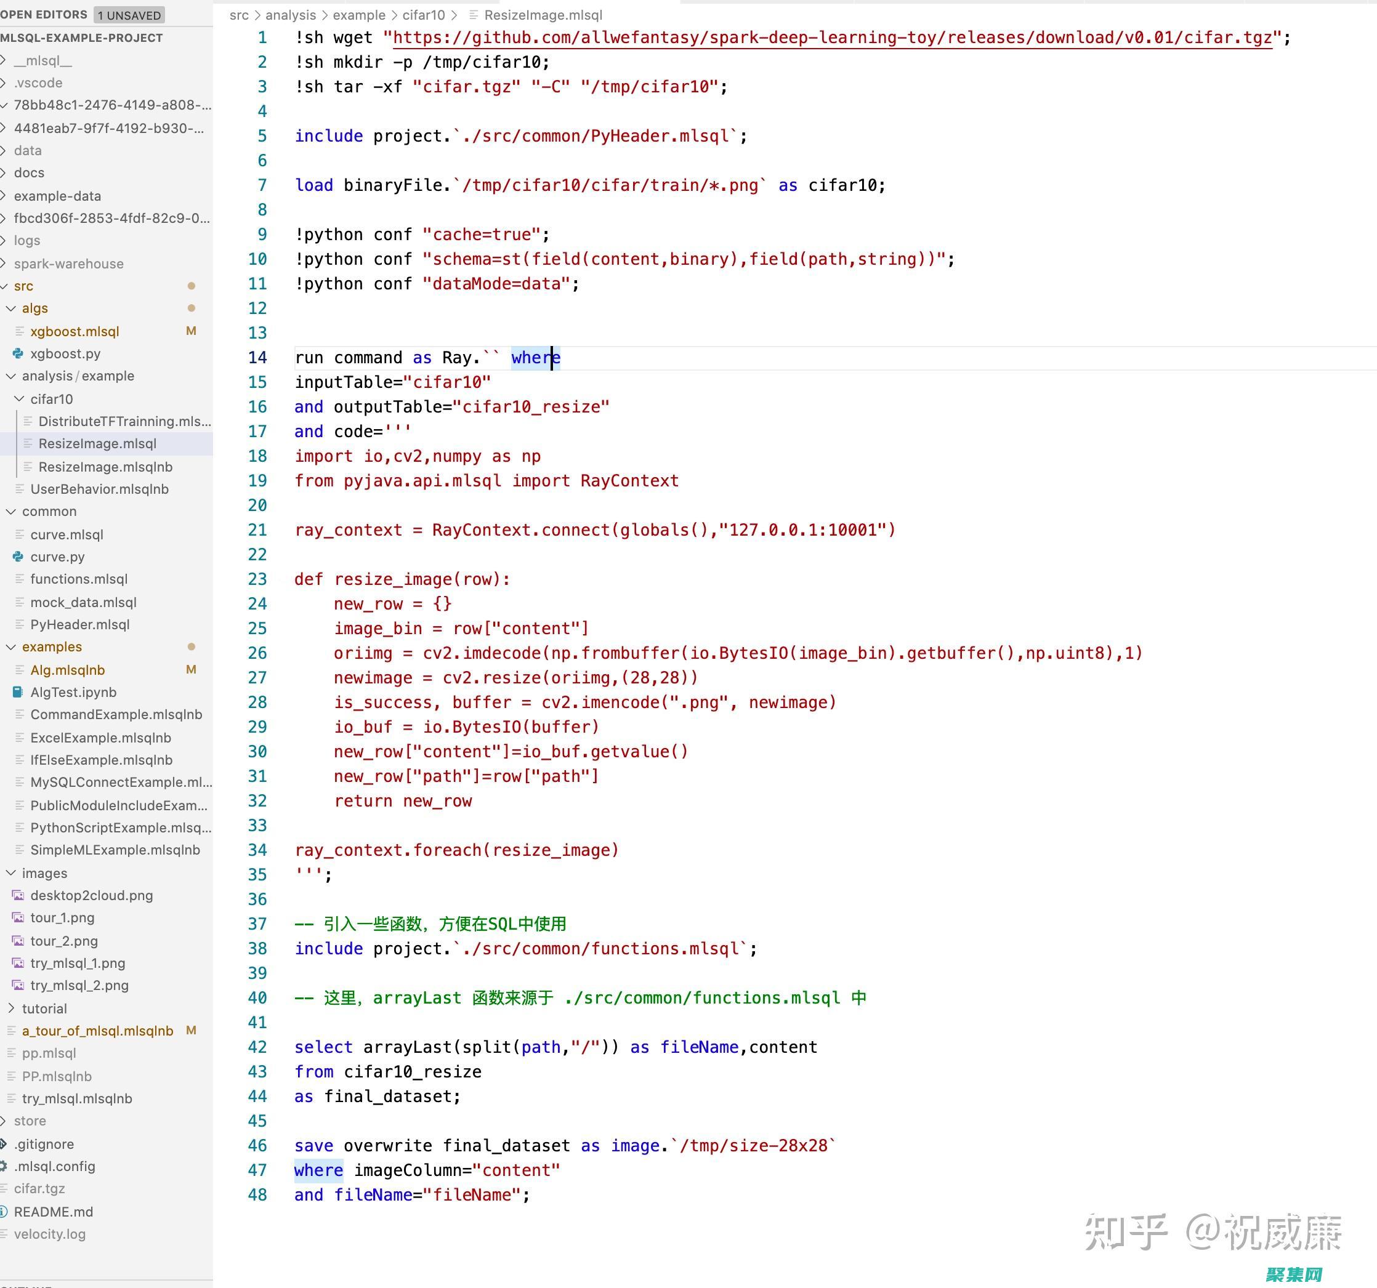
Task: Click the Python icon next to xgboost.py
Action: click(17, 354)
